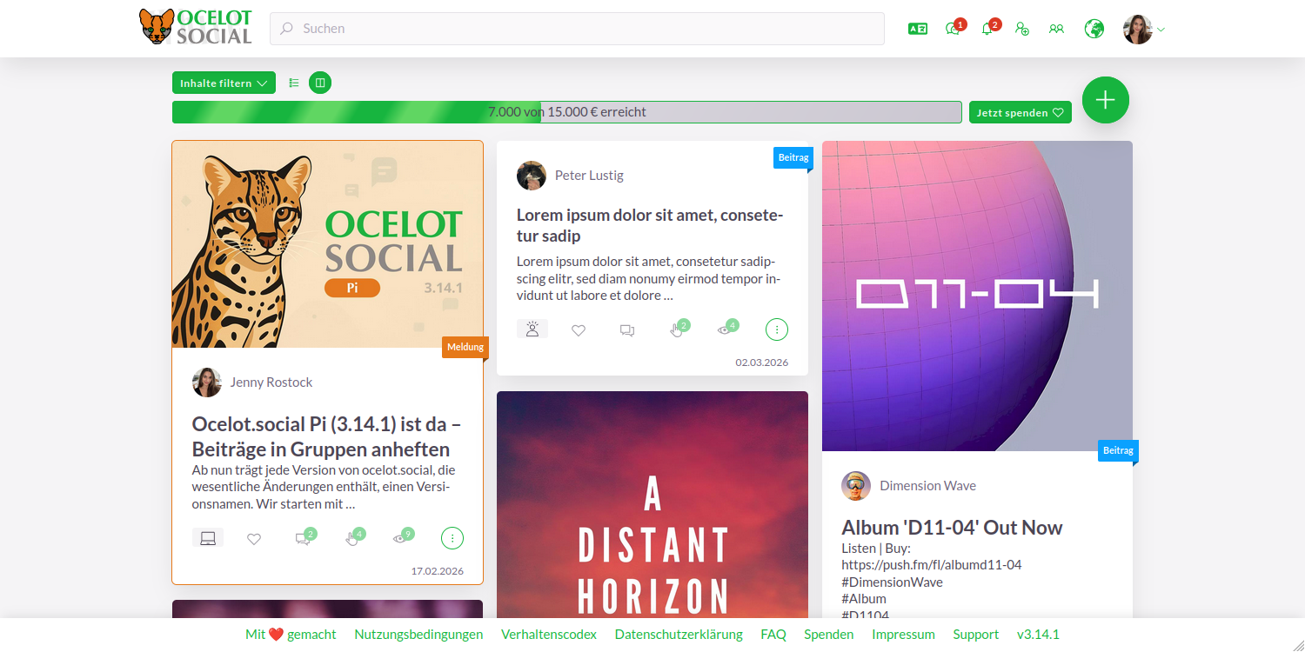This screenshot has width=1305, height=652.
Task: Open the three-dot menu on Jenny Rostock's post
Action: click(x=452, y=537)
